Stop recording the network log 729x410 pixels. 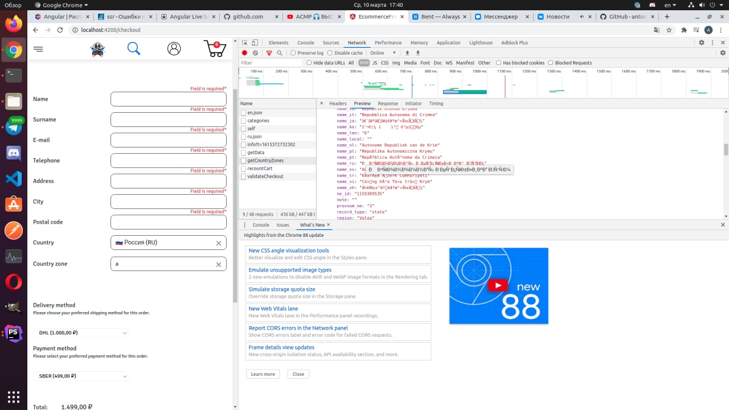pos(245,53)
